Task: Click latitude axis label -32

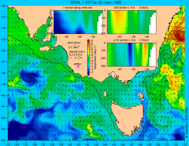Action: click(x=3, y=6)
